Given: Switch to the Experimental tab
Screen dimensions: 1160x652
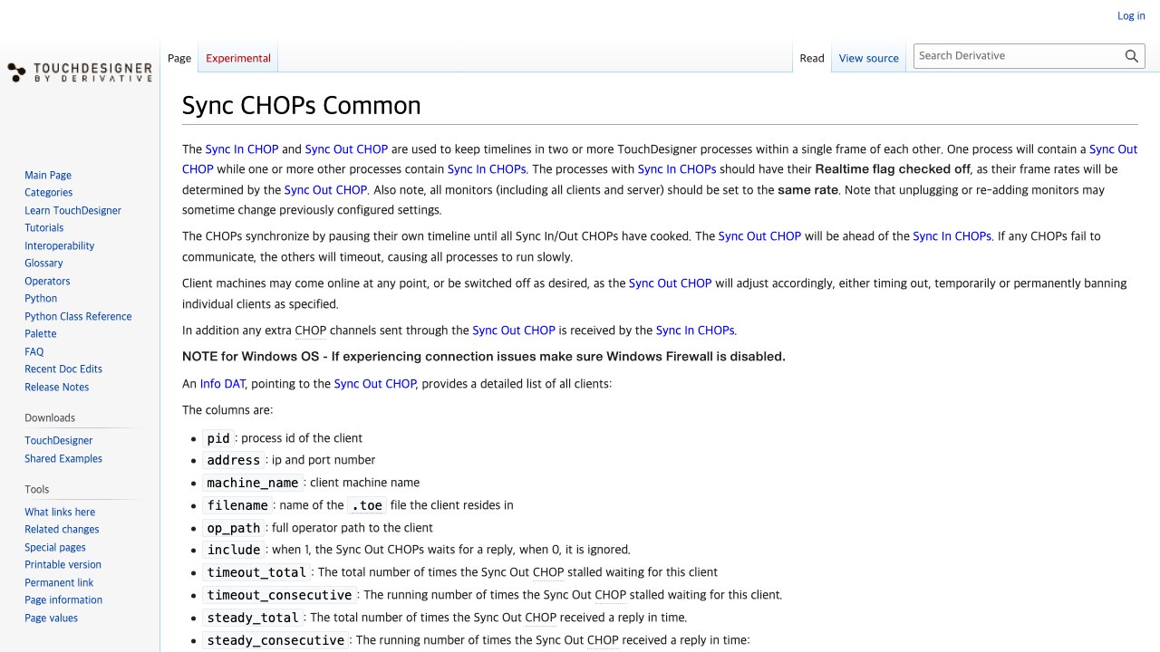Looking at the screenshot, I should [x=238, y=58].
